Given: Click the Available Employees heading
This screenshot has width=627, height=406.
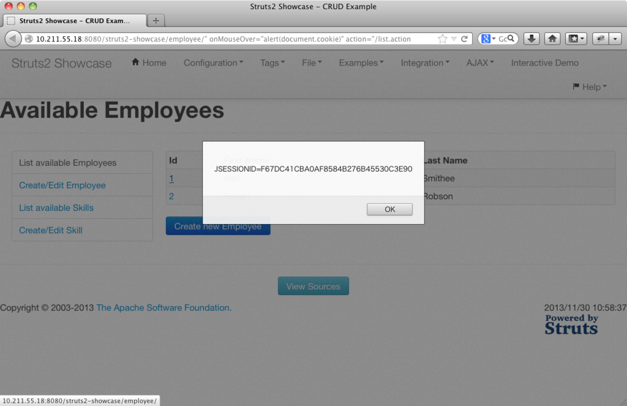Looking at the screenshot, I should (x=112, y=110).
